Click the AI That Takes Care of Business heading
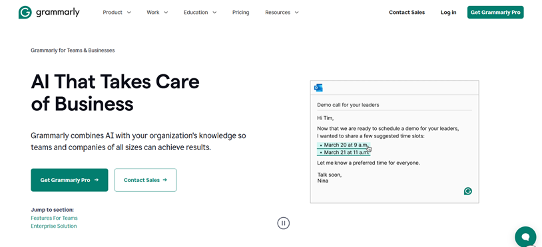This screenshot has height=247, width=542. click(x=115, y=92)
